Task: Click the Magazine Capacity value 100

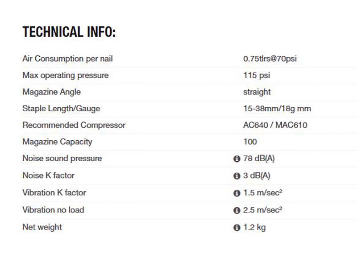Action: point(250,142)
